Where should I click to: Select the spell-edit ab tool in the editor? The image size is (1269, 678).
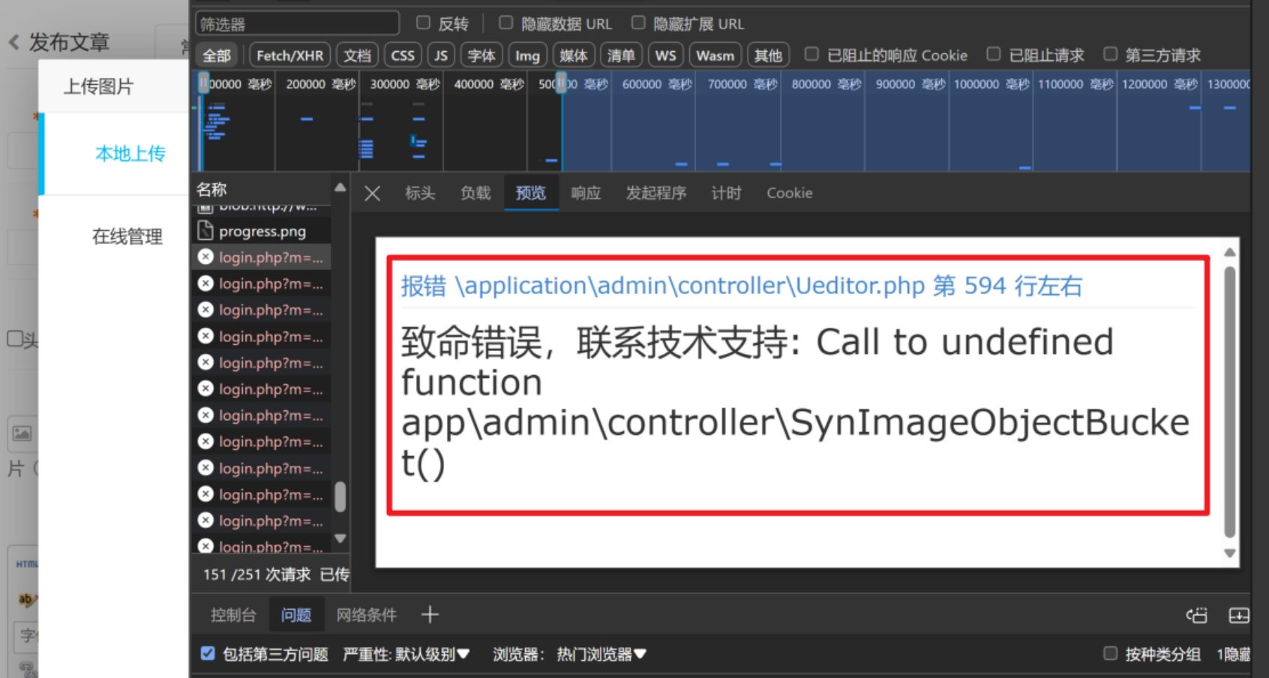tap(25, 600)
